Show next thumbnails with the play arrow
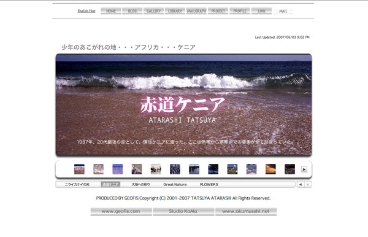Image resolution: width=368 pixels, height=237 pixels. 304,169
